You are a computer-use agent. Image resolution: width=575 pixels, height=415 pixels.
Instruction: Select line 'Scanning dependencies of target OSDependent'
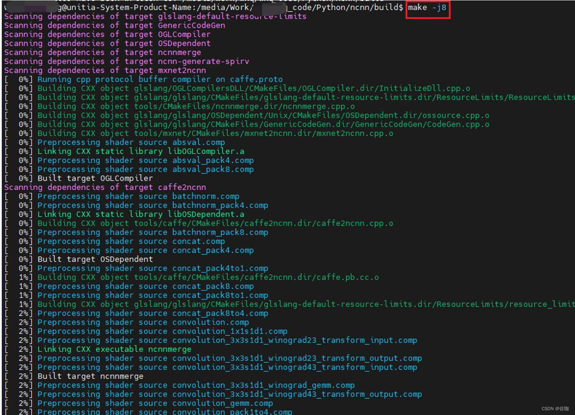tap(107, 44)
